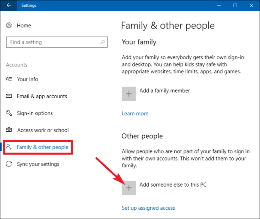The height and width of the screenshot is (219, 260).
Task: Click the key icon for Sign-in options
Action: pos(9,113)
